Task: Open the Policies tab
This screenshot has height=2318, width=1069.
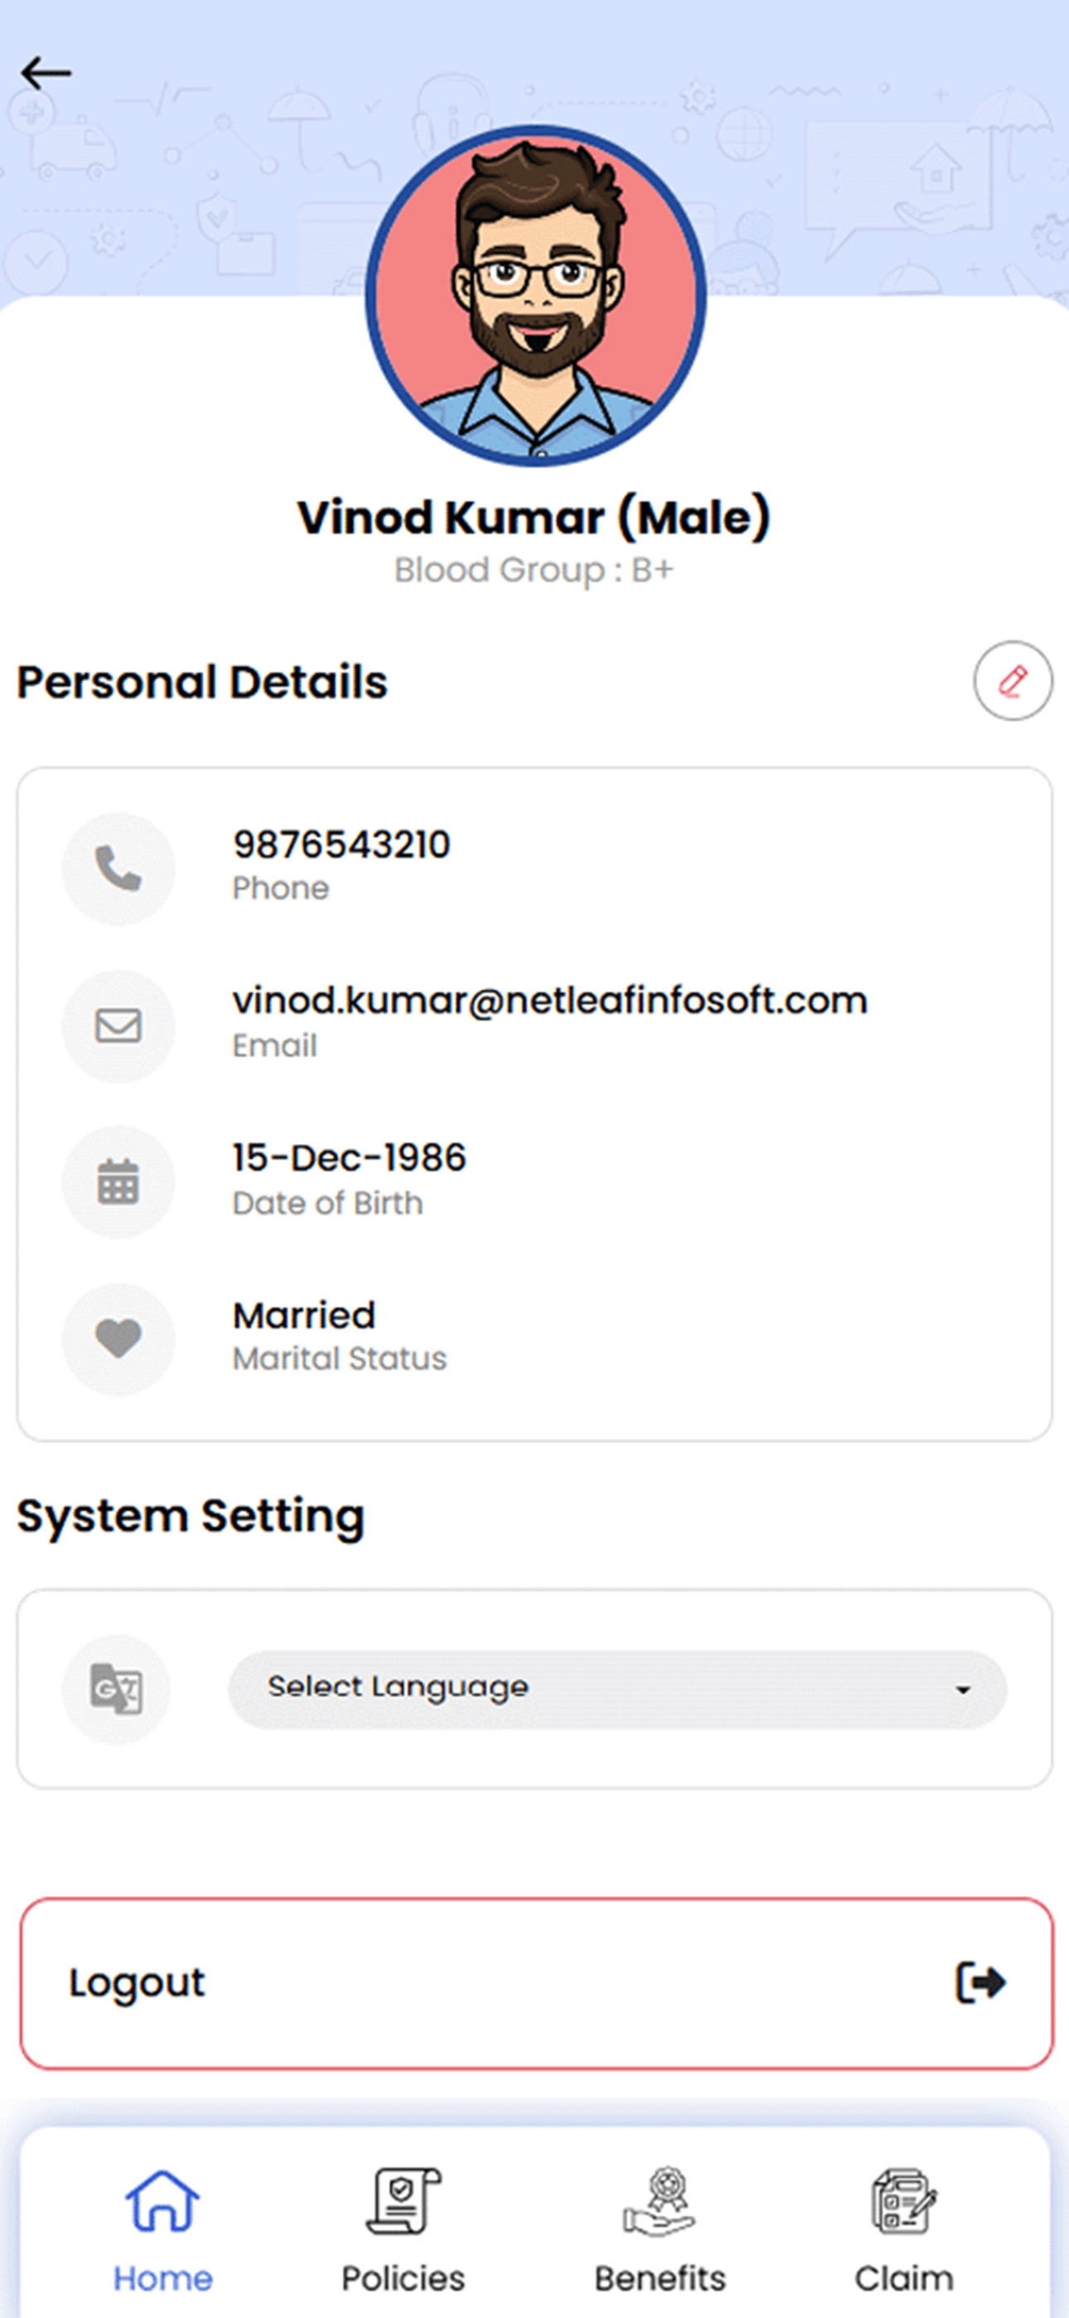Action: point(403,2230)
